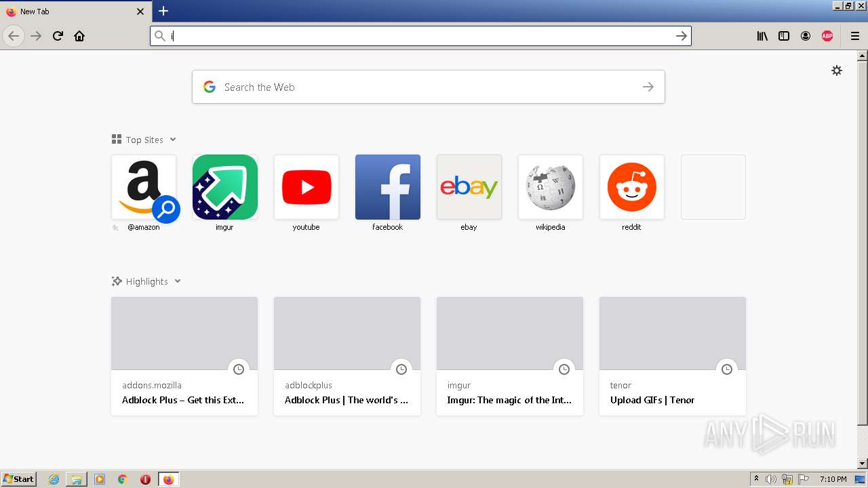
Task: Open the Wikipedia top site tile
Action: 551,187
